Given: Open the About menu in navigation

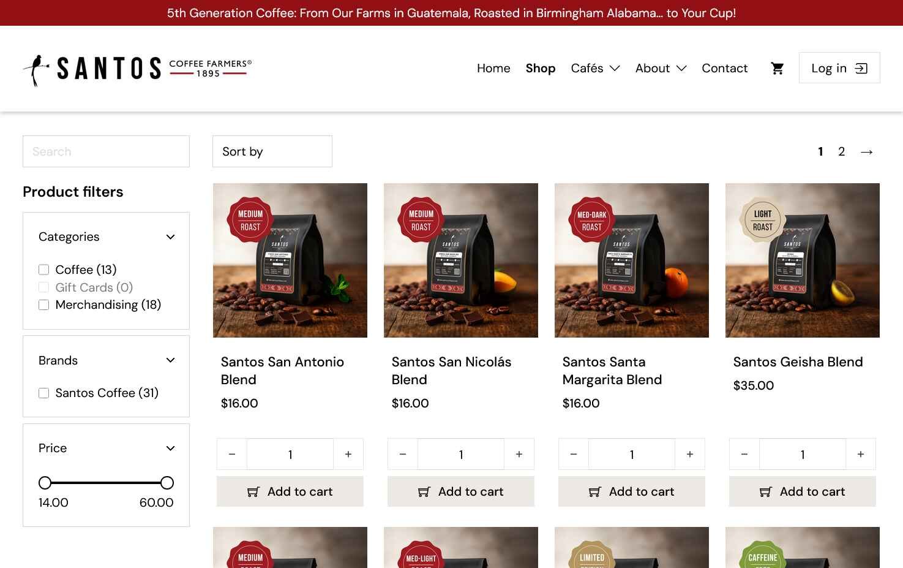Looking at the screenshot, I should coord(661,68).
